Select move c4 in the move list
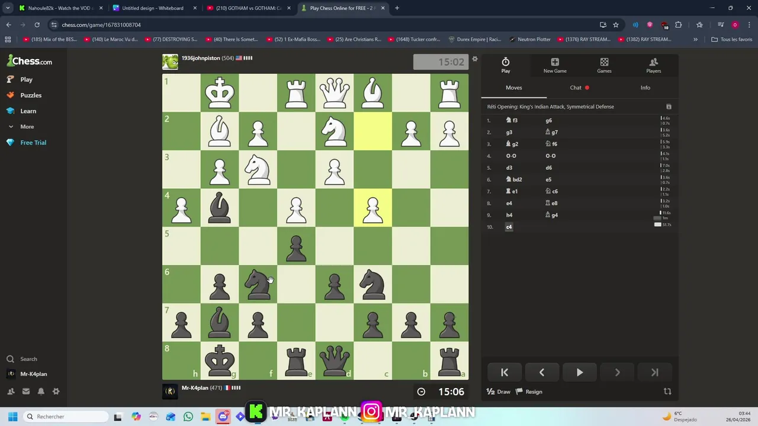Viewport: 758px width, 426px height. [509, 227]
